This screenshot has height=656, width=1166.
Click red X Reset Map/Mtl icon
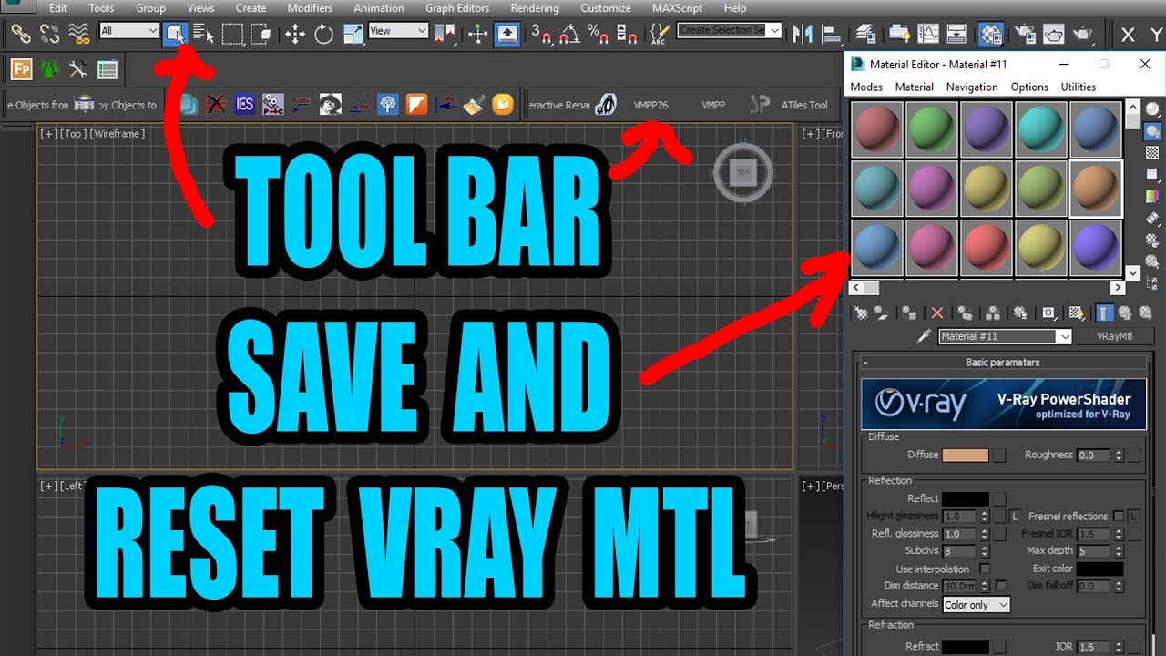(936, 313)
